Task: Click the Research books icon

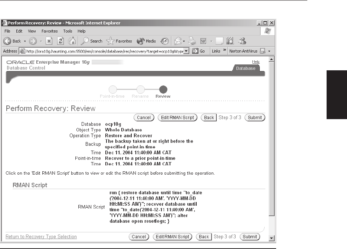Action: coord(230,41)
